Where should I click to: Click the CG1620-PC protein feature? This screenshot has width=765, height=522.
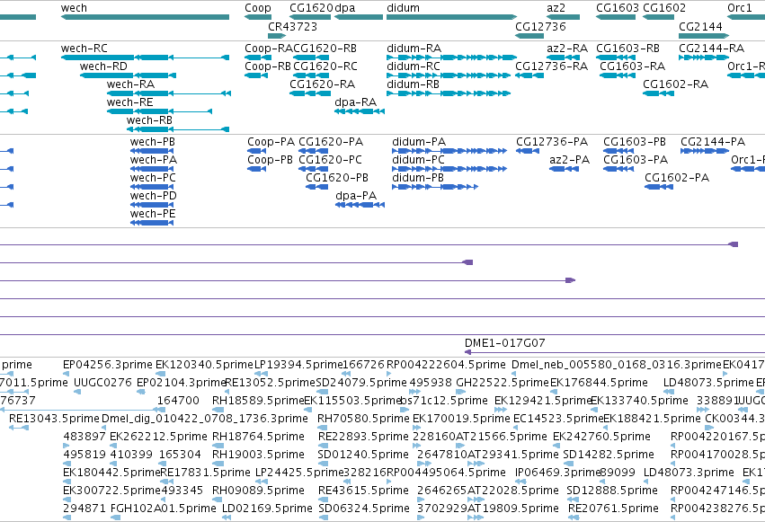click(313, 169)
